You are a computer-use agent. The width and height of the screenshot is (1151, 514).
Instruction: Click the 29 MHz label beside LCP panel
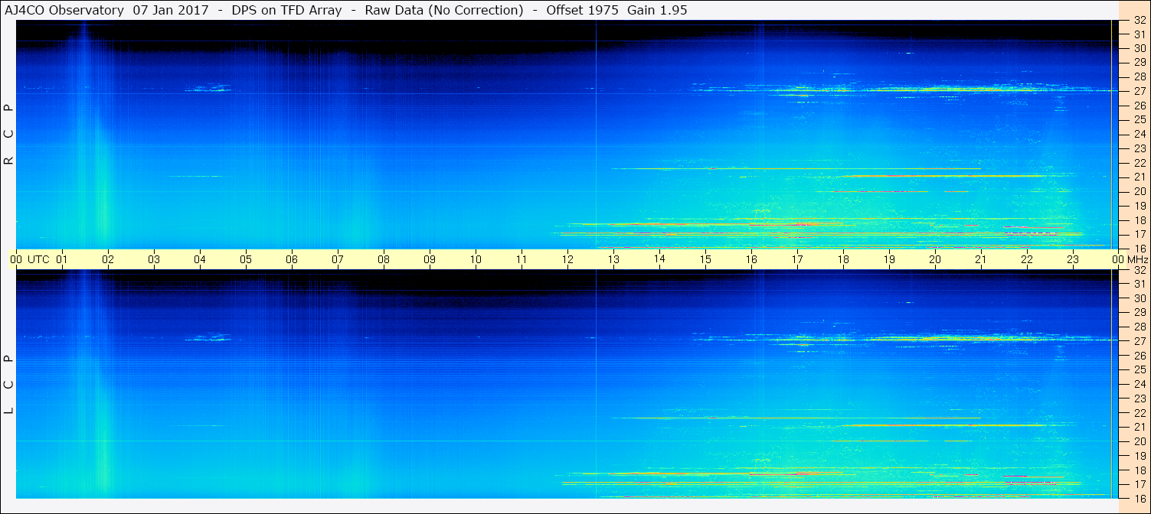(x=1140, y=313)
